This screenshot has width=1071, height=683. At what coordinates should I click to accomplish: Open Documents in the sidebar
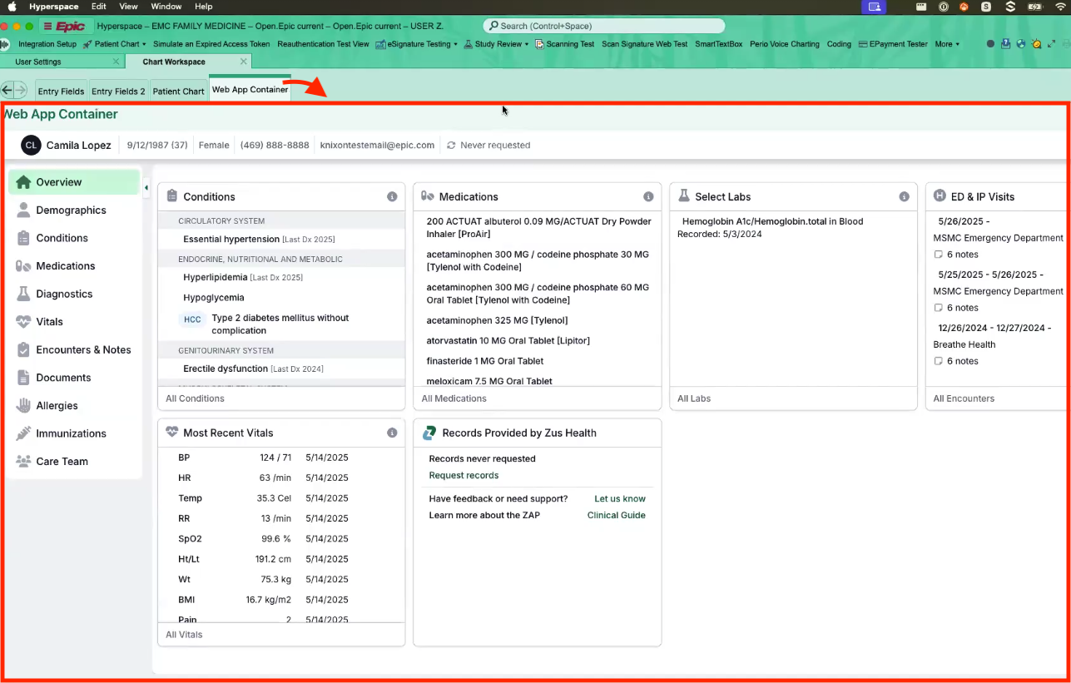(x=73, y=378)
